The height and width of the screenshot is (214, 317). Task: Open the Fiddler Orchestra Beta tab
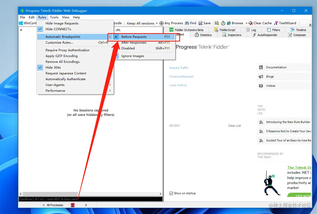tap(186, 30)
